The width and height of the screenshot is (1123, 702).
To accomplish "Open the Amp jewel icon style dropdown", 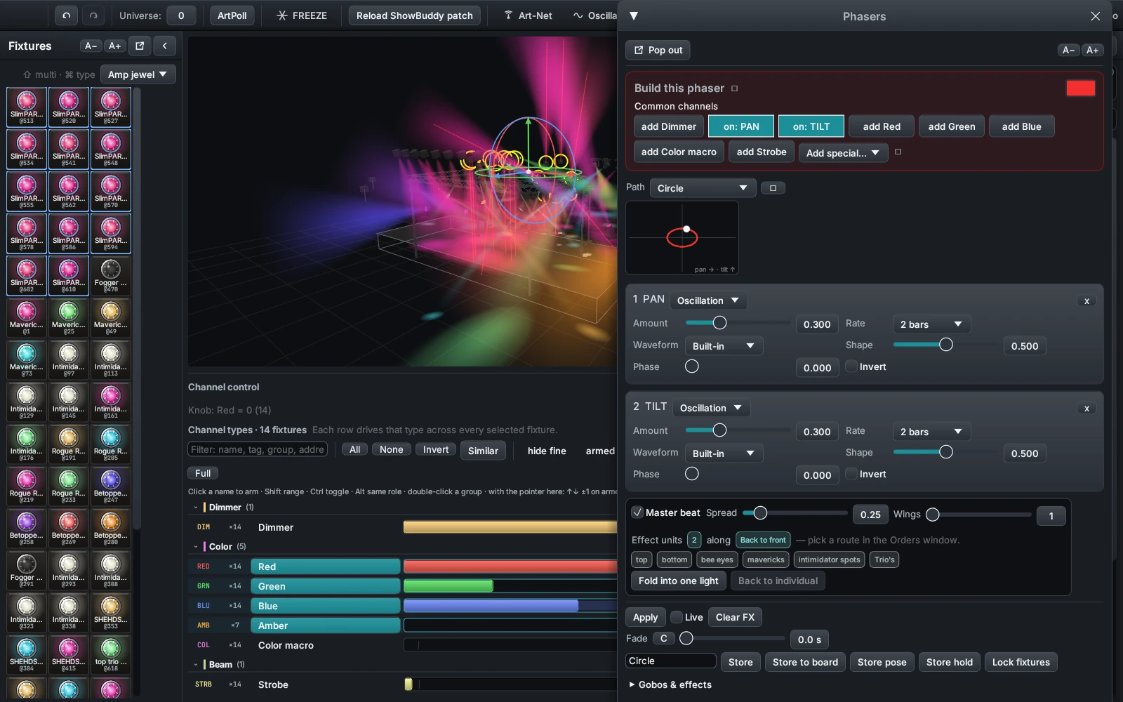I will (138, 74).
